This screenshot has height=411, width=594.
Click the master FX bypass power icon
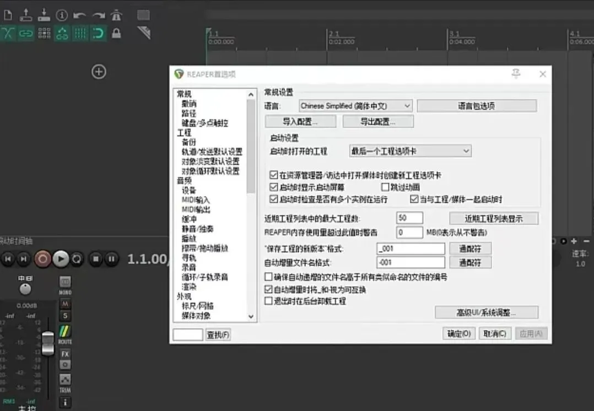(65, 364)
